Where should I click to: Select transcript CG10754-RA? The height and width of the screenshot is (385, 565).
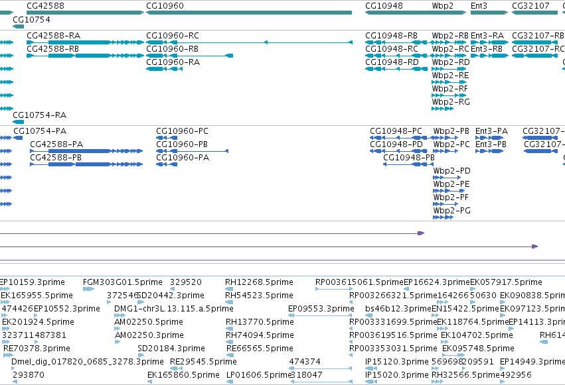tap(40, 115)
